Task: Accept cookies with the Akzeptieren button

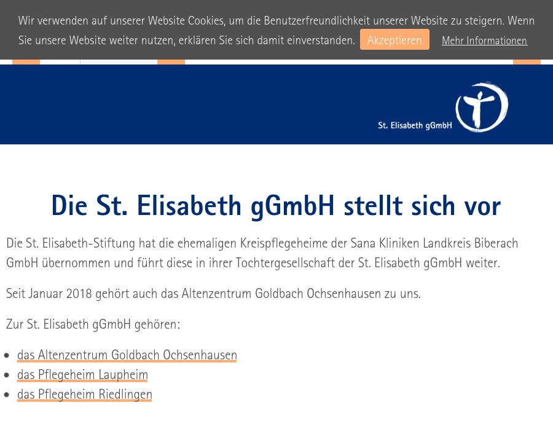Action: coord(394,39)
